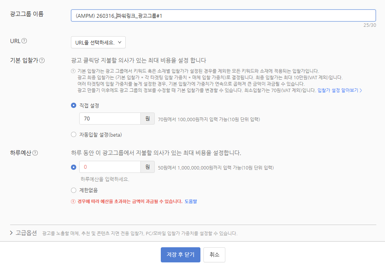Open the 도움말 link in the red warning
The image size is (385, 265).
tap(191, 202)
